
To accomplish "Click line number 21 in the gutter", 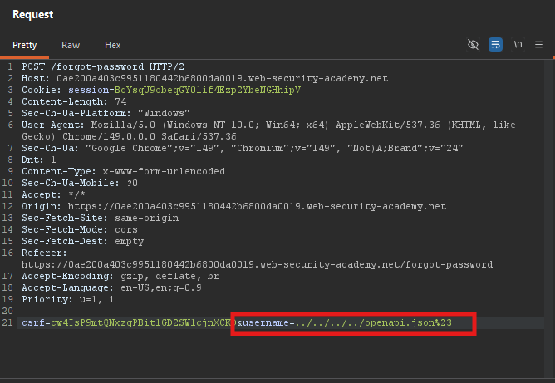I will 7,323.
